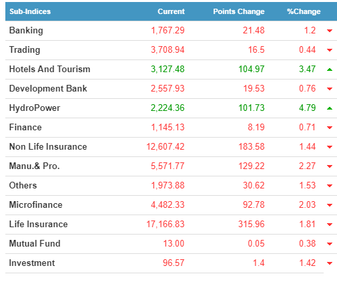Image resolution: width=337 pixels, height=284 pixels.
Task: Click the Points Change column header
Action: (x=239, y=11)
